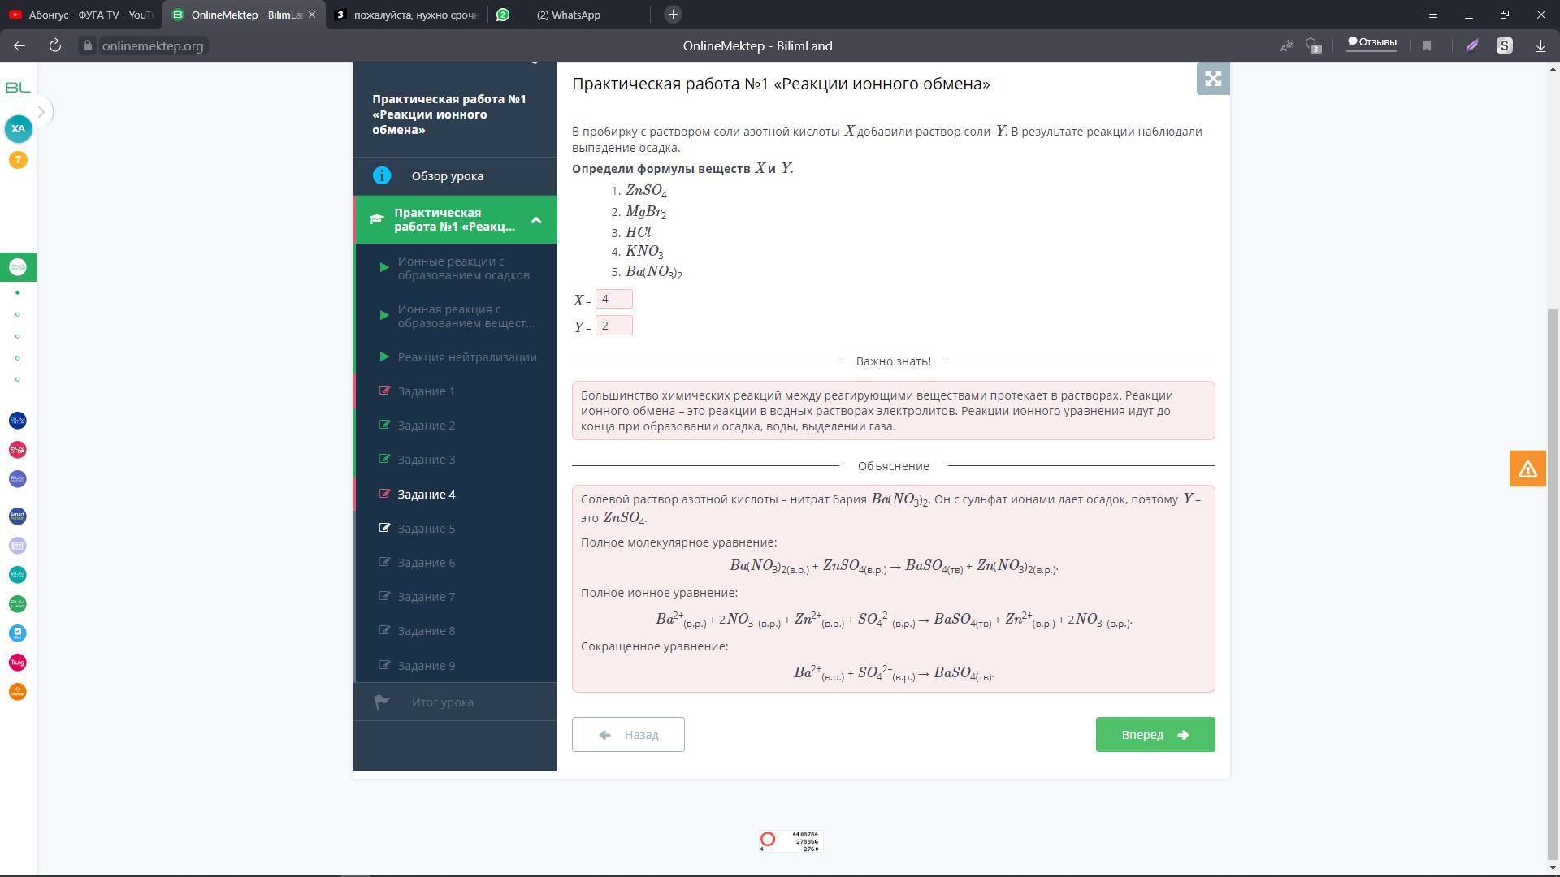This screenshot has height=877, width=1560.
Task: Open the browser downloads icon
Action: click(1540, 46)
